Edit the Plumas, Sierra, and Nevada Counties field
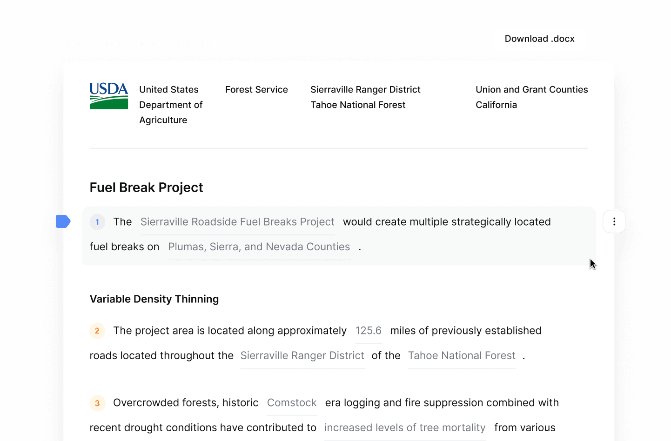 [259, 247]
